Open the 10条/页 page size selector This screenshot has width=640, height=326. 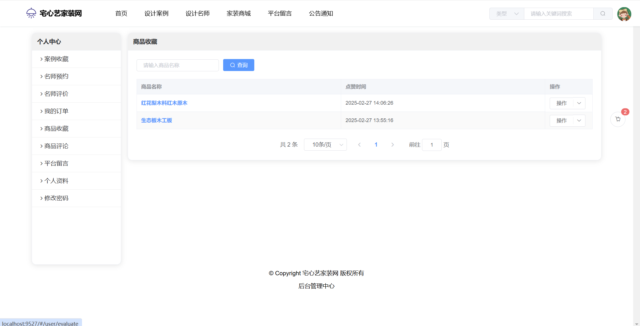[x=325, y=145]
